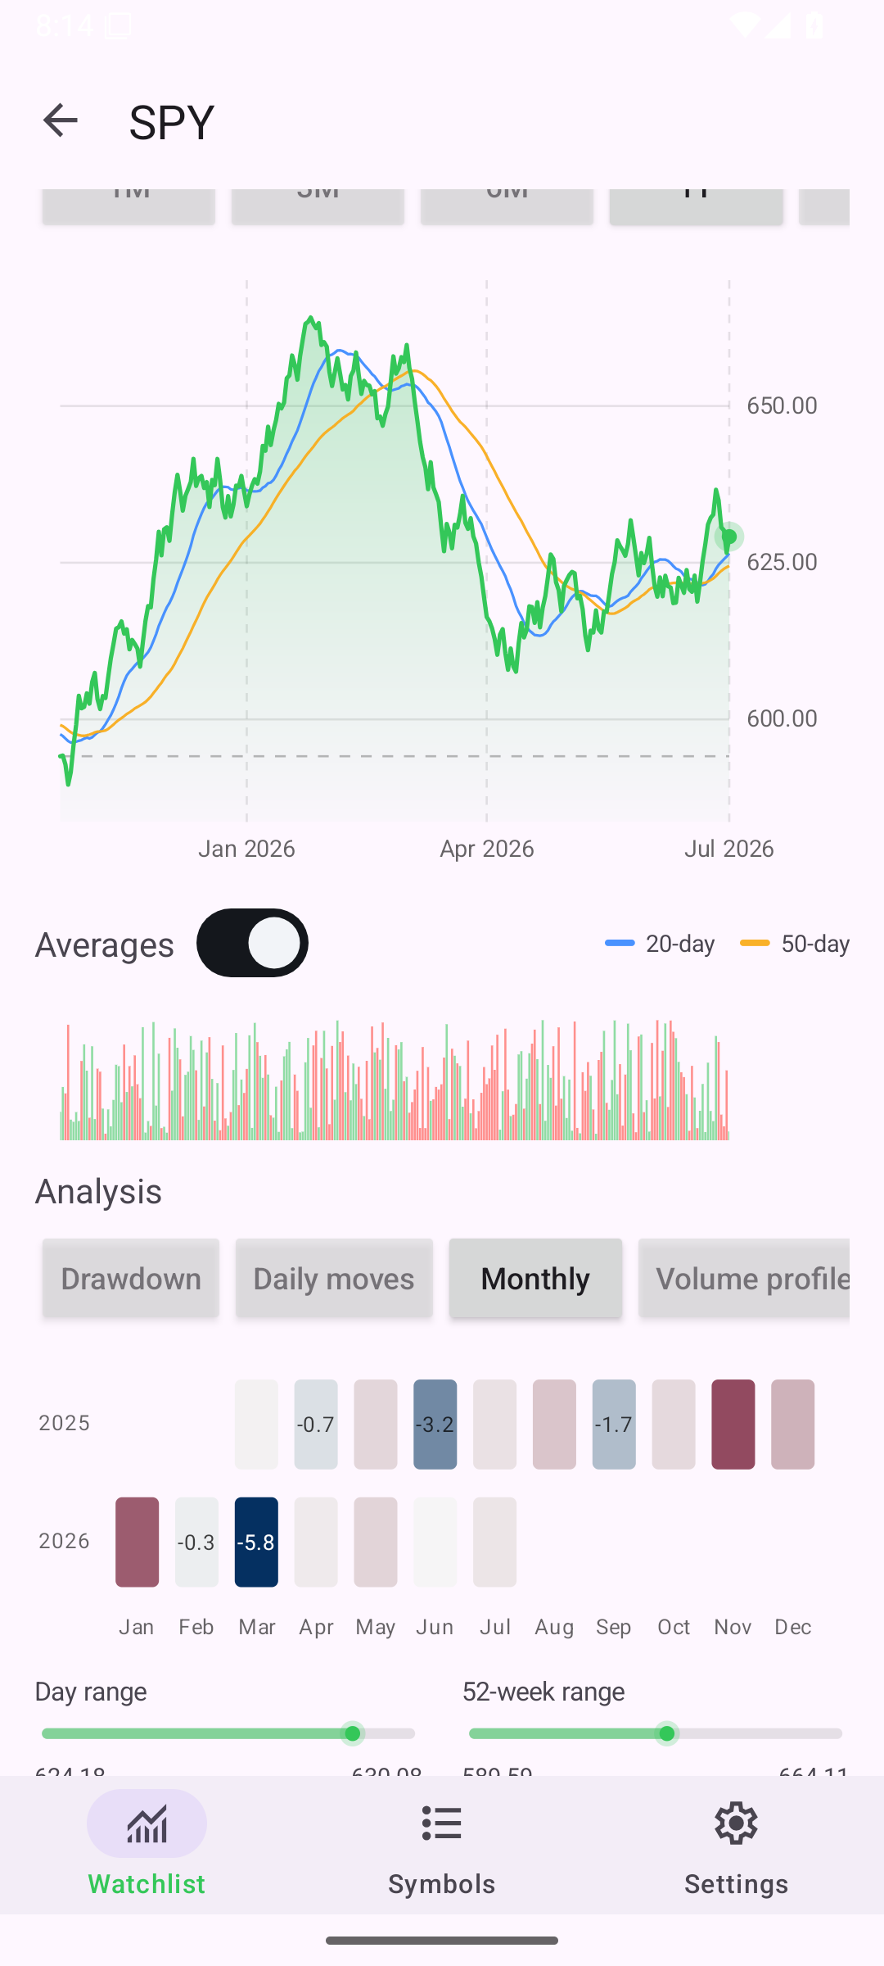Click the 625.00 axis label
Viewport: 884px width, 1966px height.
pyautogui.click(x=782, y=562)
